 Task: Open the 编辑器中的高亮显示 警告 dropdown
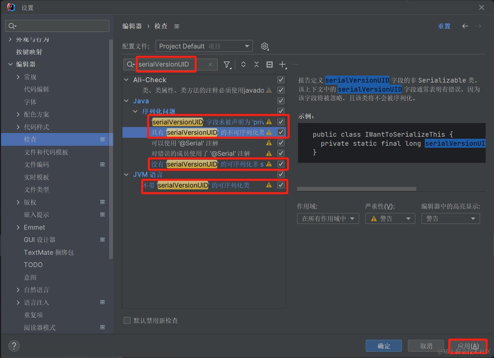point(451,219)
